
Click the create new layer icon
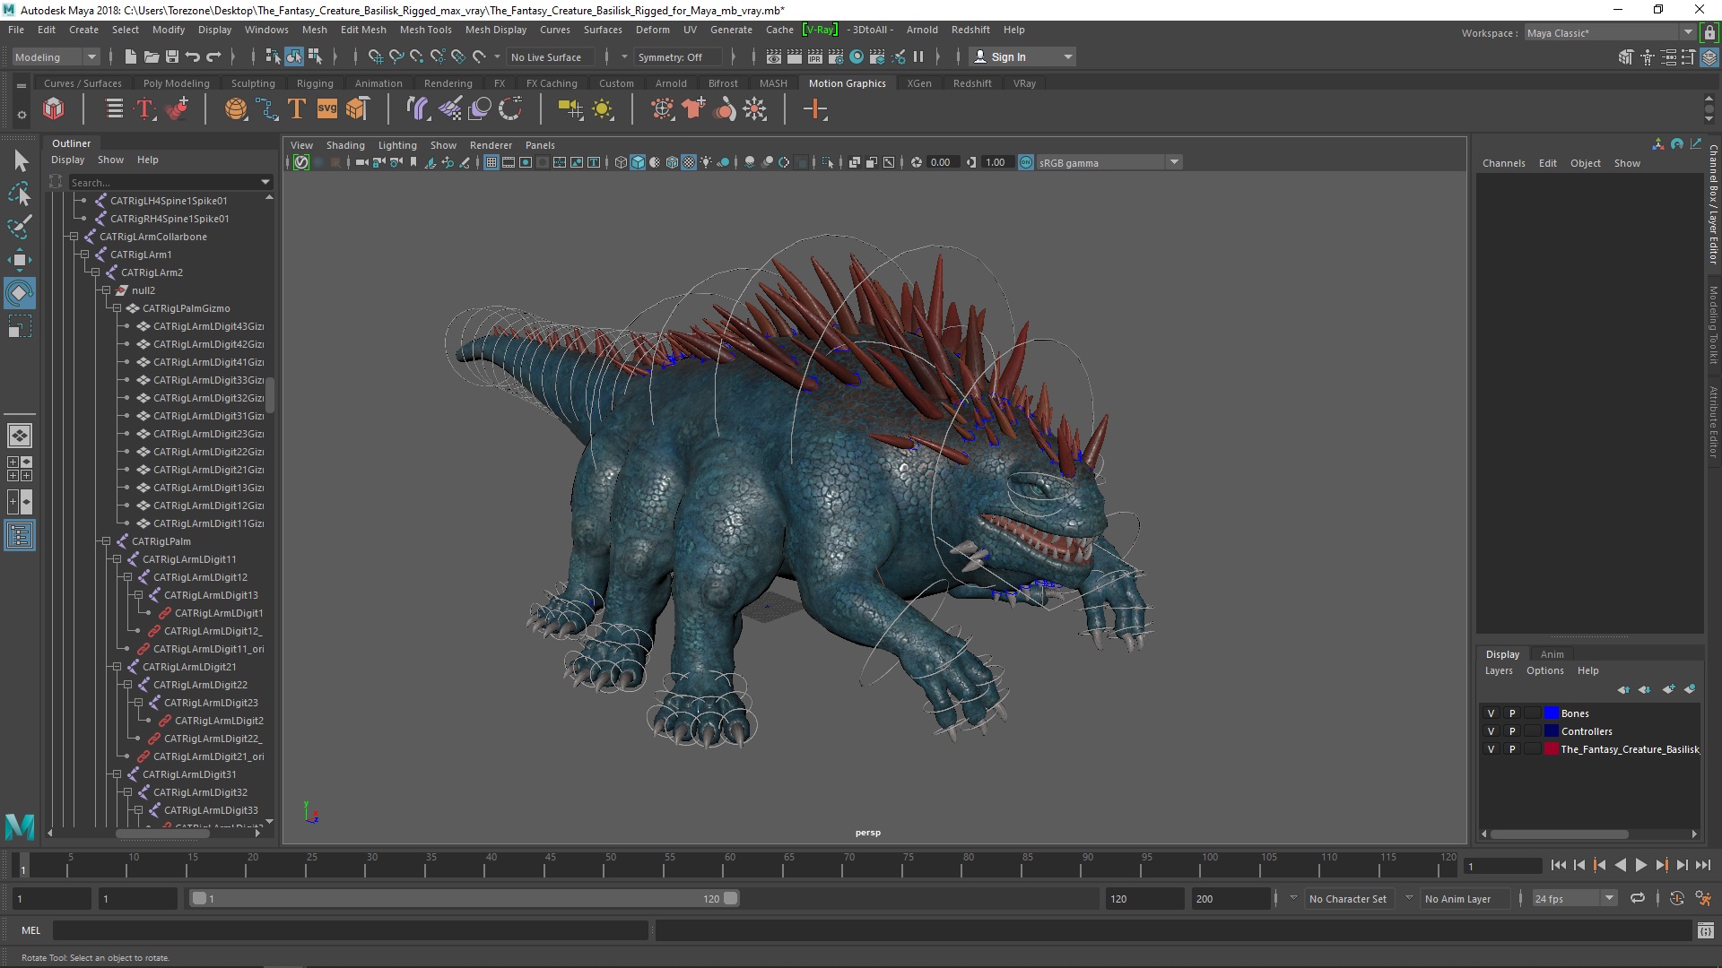click(x=1668, y=689)
